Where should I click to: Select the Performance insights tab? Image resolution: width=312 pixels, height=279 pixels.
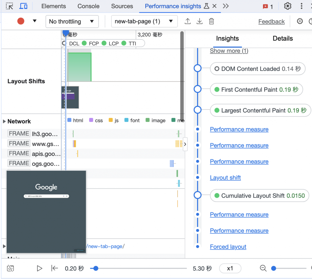coord(173,6)
